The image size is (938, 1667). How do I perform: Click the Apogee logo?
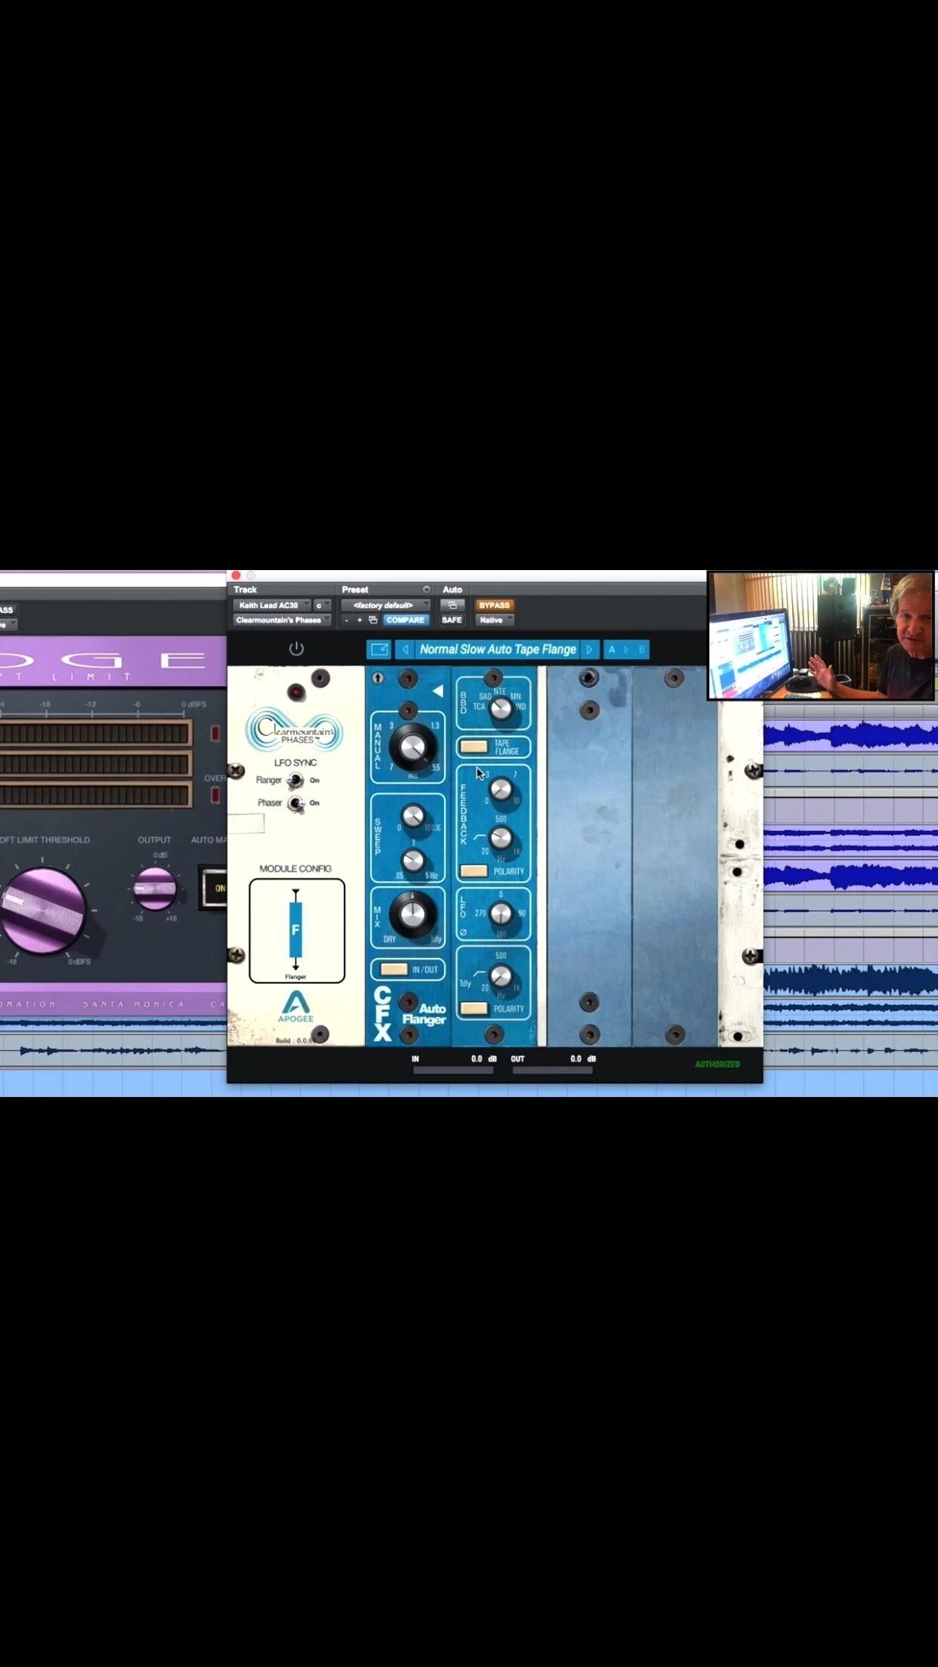click(x=295, y=1006)
